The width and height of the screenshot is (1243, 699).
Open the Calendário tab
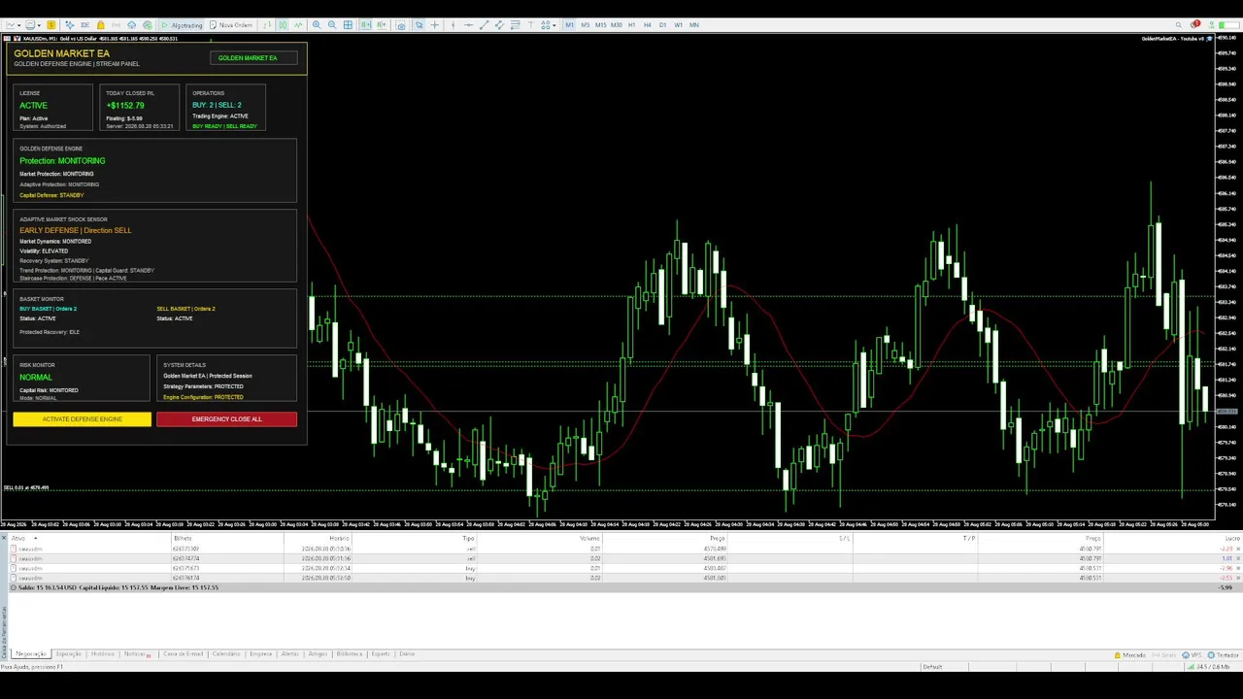pos(226,654)
